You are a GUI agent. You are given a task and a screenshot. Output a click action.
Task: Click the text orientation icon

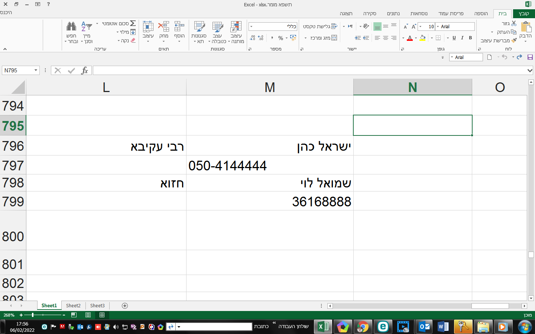[x=366, y=26]
